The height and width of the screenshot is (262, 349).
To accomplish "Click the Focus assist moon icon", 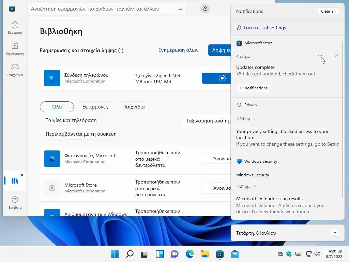I will pyautogui.click(x=239, y=28).
